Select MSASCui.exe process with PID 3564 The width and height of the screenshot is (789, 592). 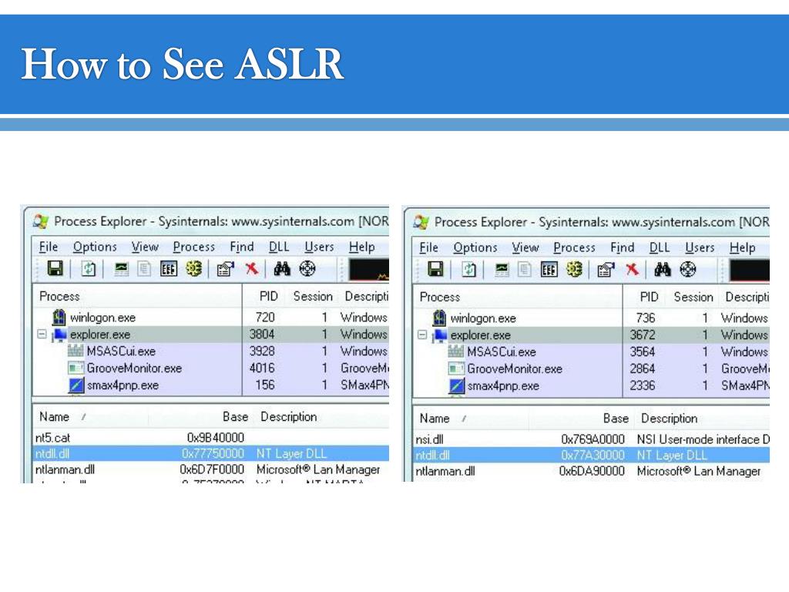591,351
